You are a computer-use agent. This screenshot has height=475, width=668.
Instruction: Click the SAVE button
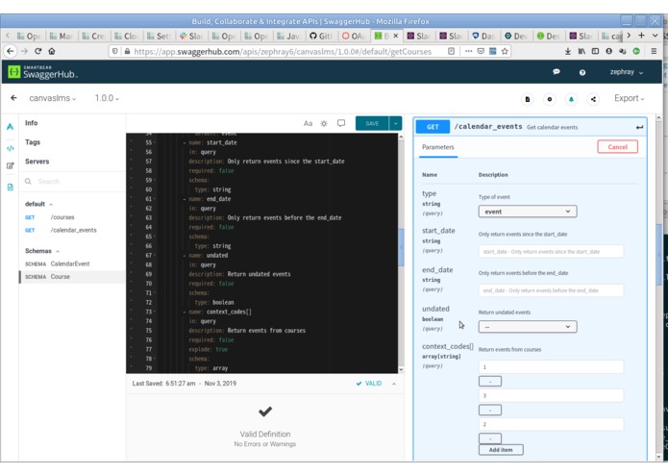(x=372, y=123)
